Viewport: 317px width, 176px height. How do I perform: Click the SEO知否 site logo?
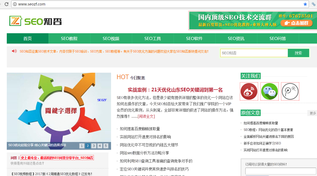[35, 21]
